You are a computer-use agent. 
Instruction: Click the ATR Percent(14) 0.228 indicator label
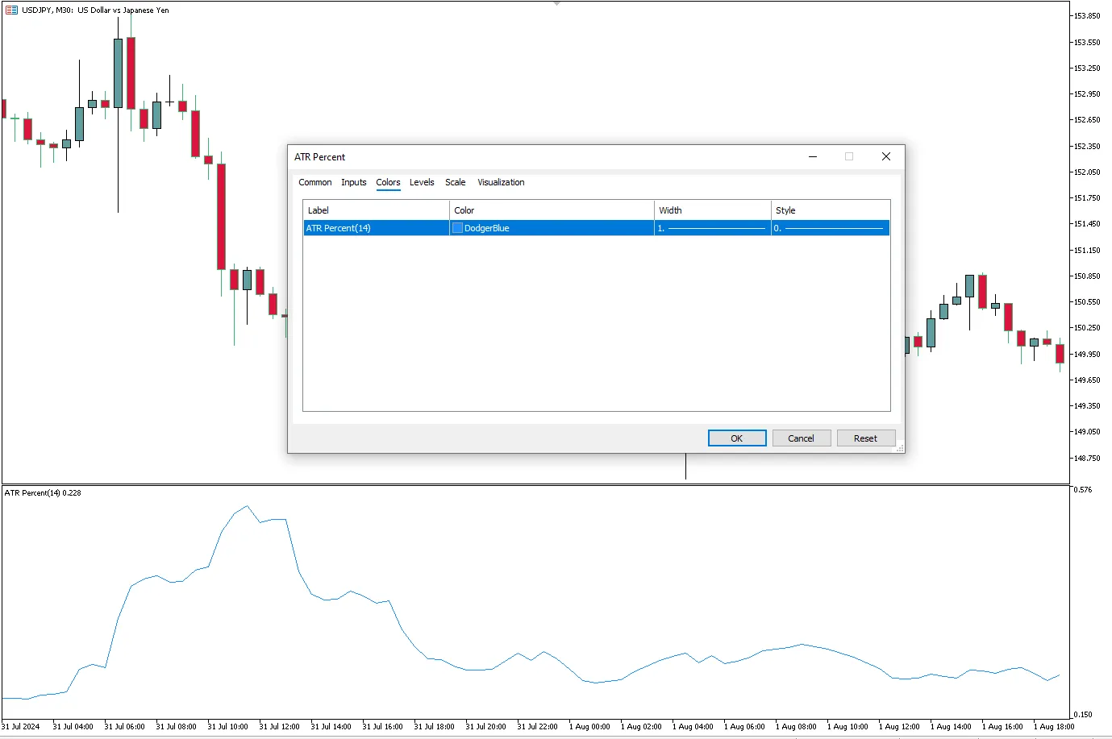tap(43, 493)
